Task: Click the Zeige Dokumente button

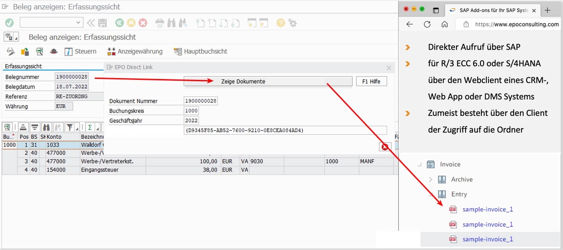Action: (x=268, y=81)
